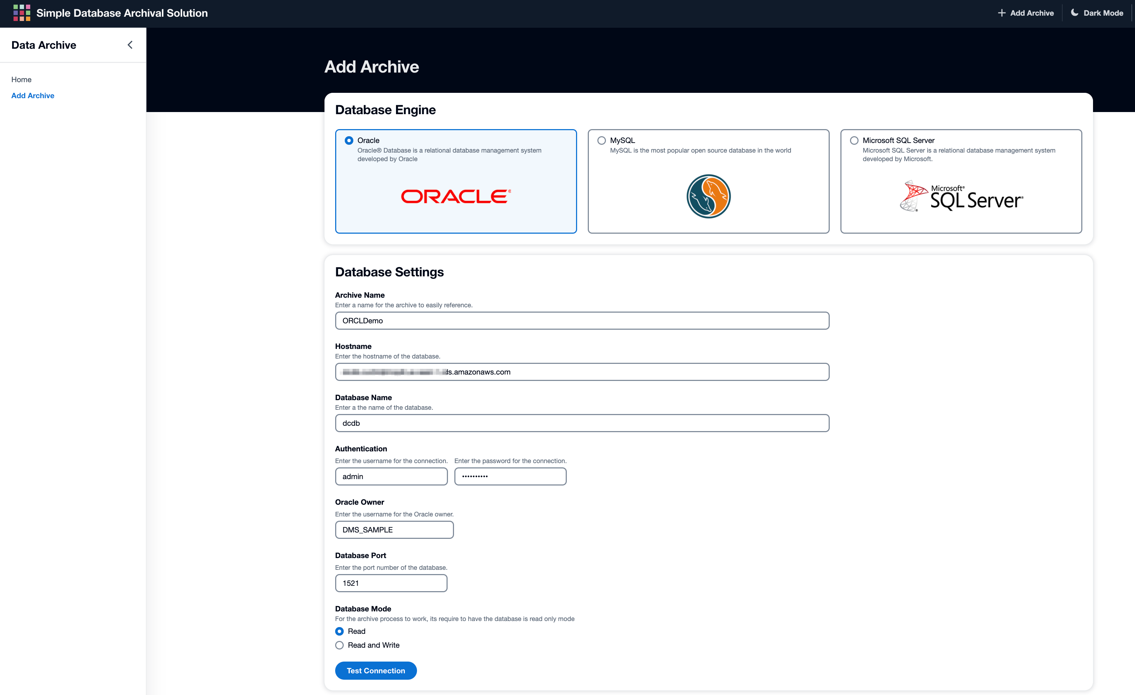Navigate to Add Archive in the sidebar
Screen dimensions: 1135x695
coord(33,95)
